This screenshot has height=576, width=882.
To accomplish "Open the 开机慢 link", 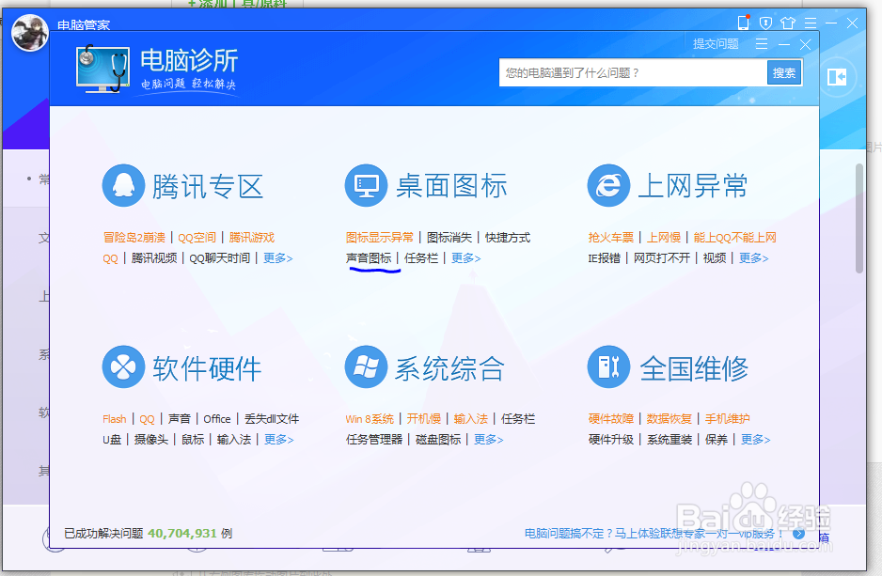I will point(423,419).
